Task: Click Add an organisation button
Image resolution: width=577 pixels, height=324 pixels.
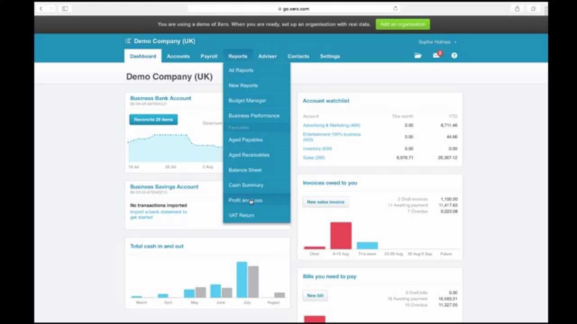Action: (x=403, y=24)
